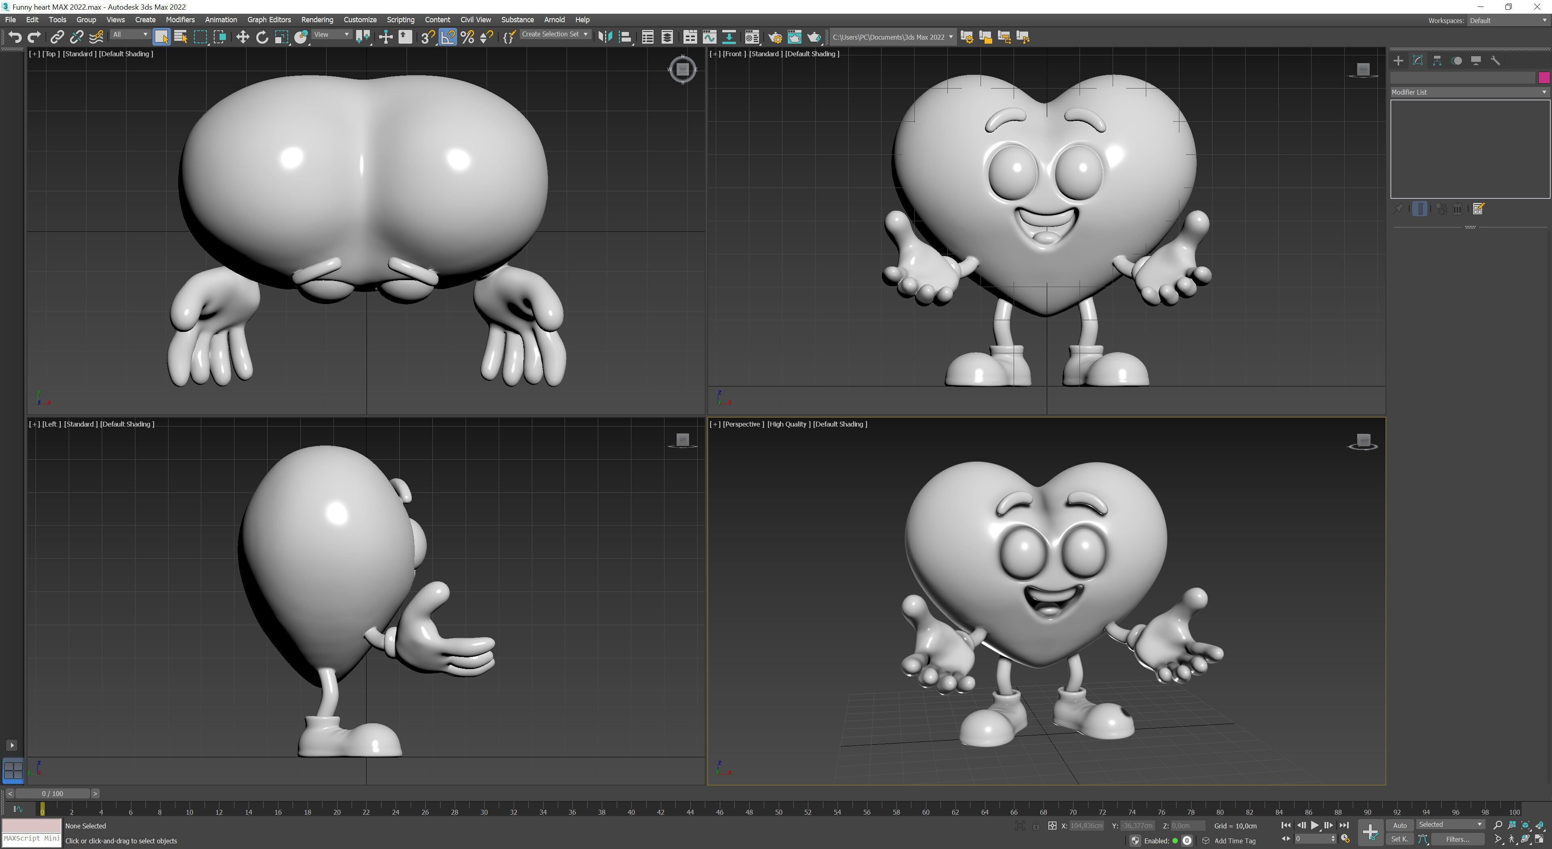Viewport: 1552px width, 849px height.
Task: Open the Workspaces Default dropdown
Action: pos(1509,21)
